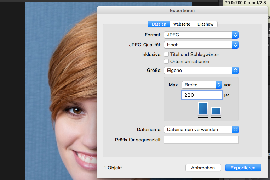This screenshot has width=270, height=180.
Task: Enable the Ortsinformationen checkbox
Action: pos(166,61)
